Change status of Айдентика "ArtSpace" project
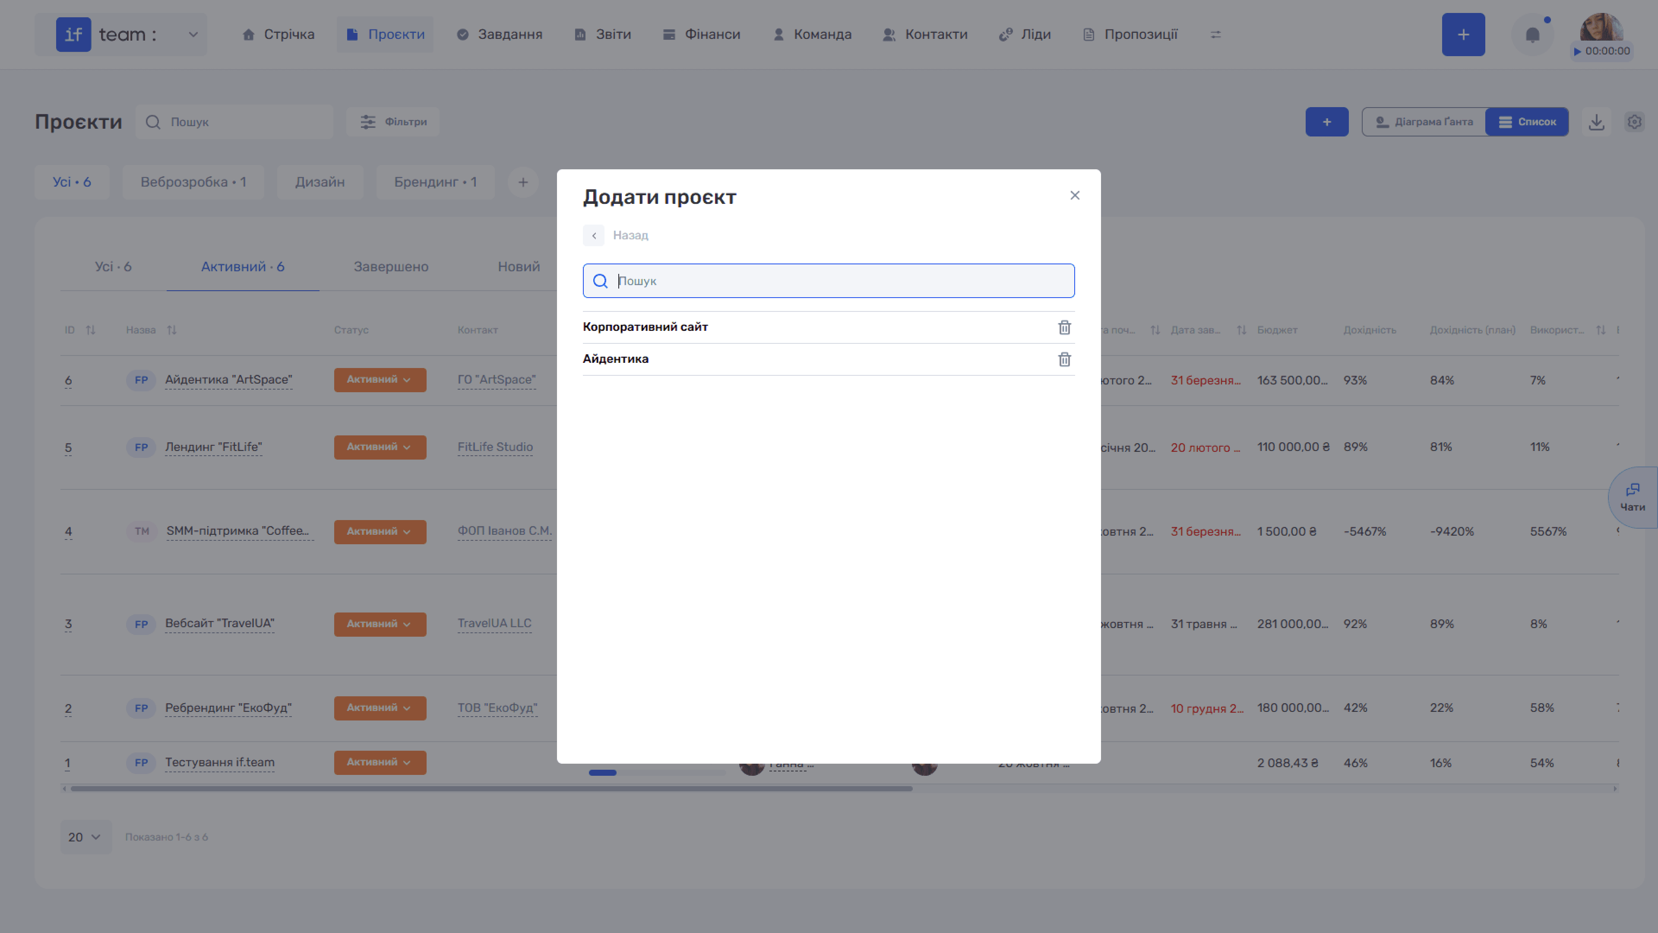The width and height of the screenshot is (1658, 933). coord(380,380)
